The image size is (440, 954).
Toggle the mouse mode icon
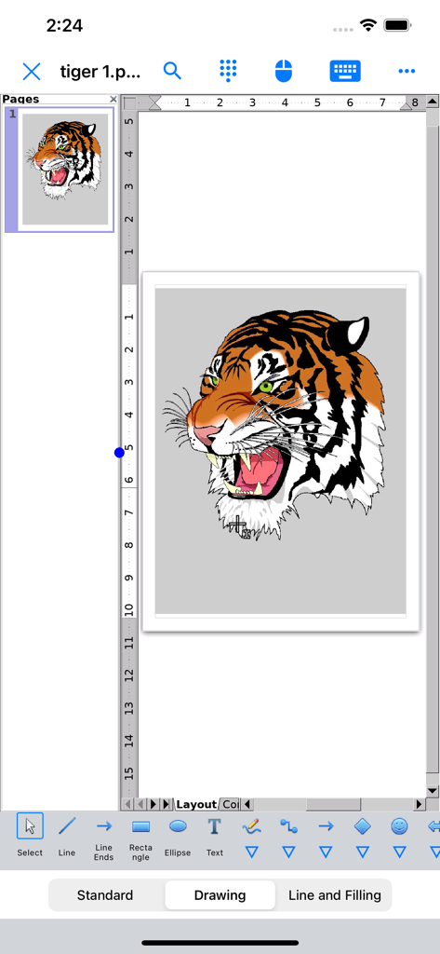(x=284, y=71)
